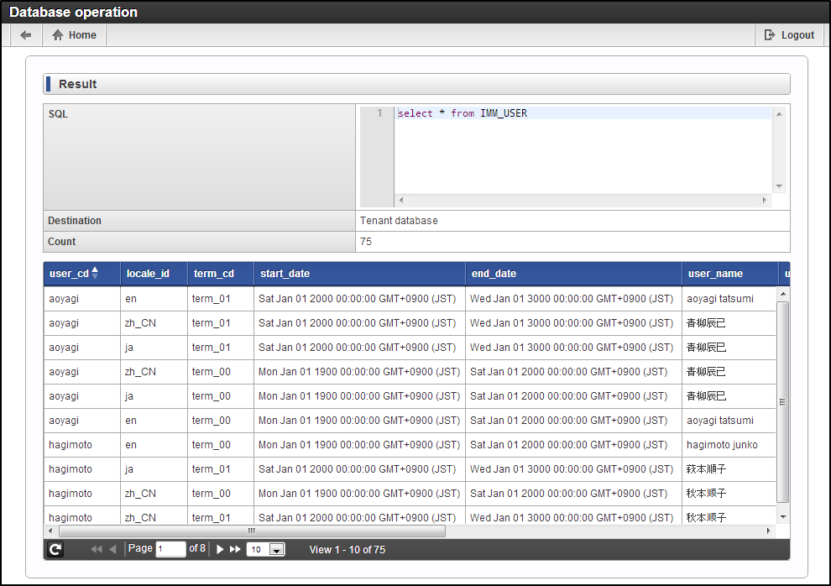831x586 pixels.
Task: Click the back arrow icon
Action: pyautogui.click(x=25, y=35)
